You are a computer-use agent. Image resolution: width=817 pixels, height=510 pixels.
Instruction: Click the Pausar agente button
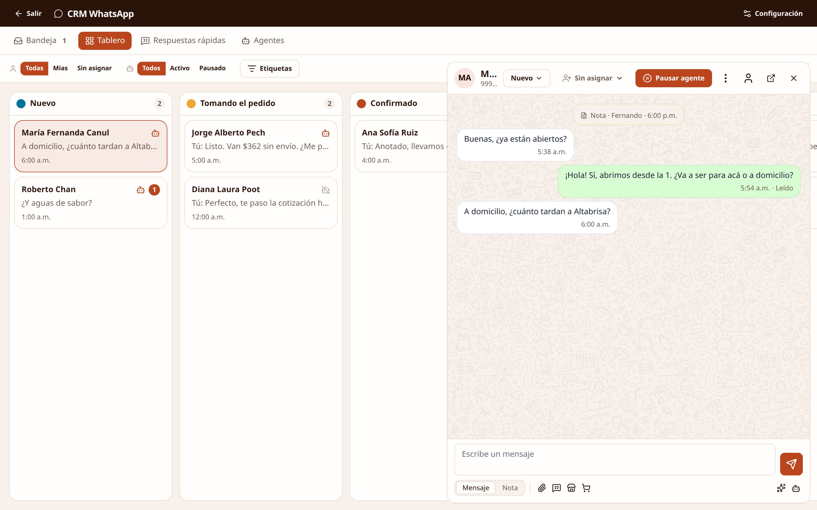(673, 78)
